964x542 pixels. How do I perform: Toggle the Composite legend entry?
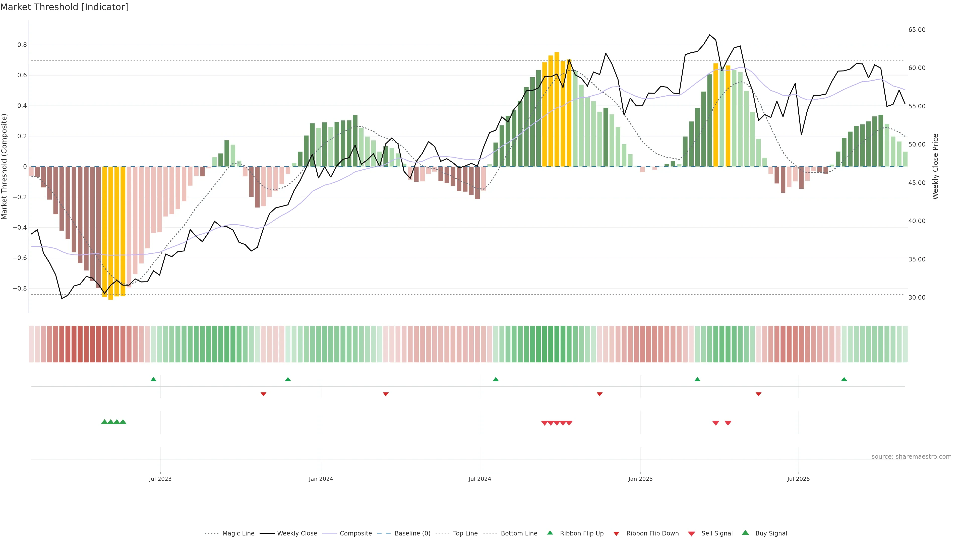coord(355,533)
